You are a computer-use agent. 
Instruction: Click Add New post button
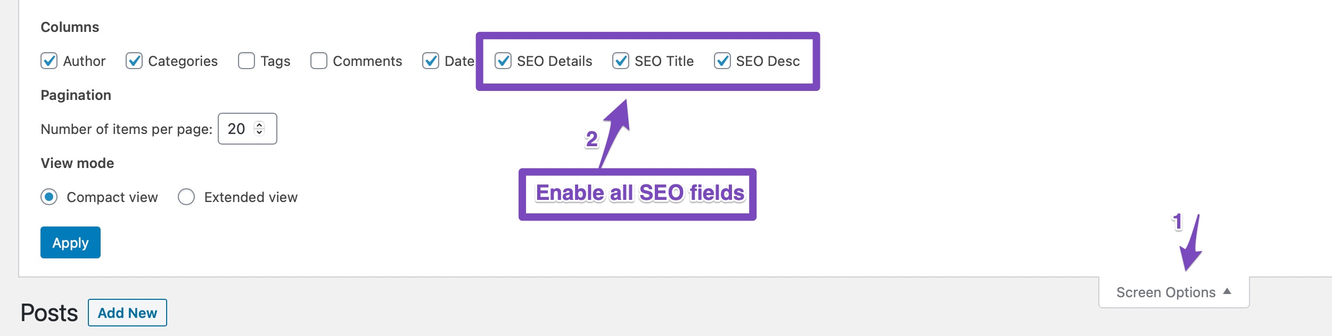tap(127, 313)
